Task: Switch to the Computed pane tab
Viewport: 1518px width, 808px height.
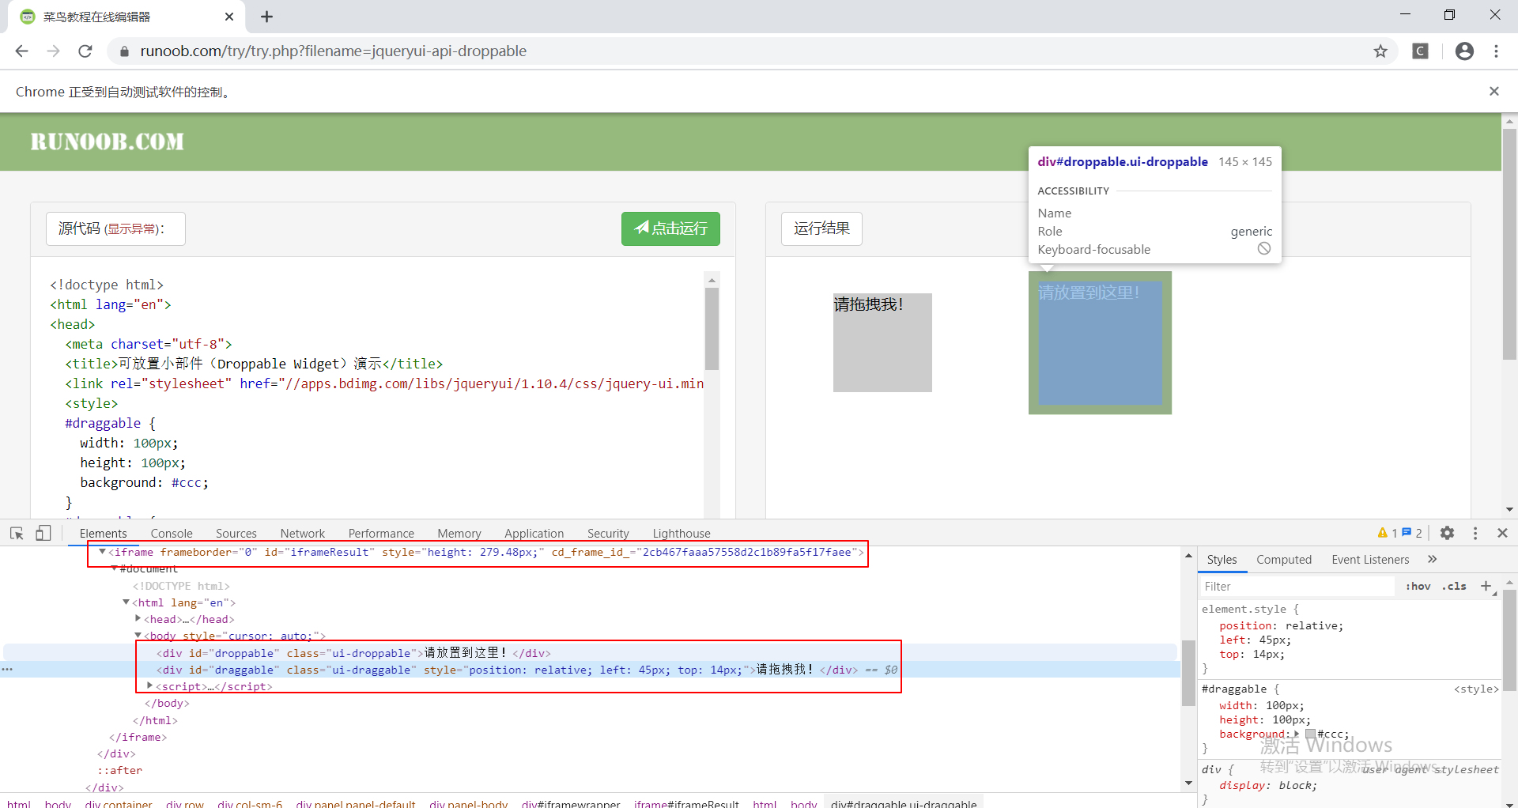Action: 1284,560
